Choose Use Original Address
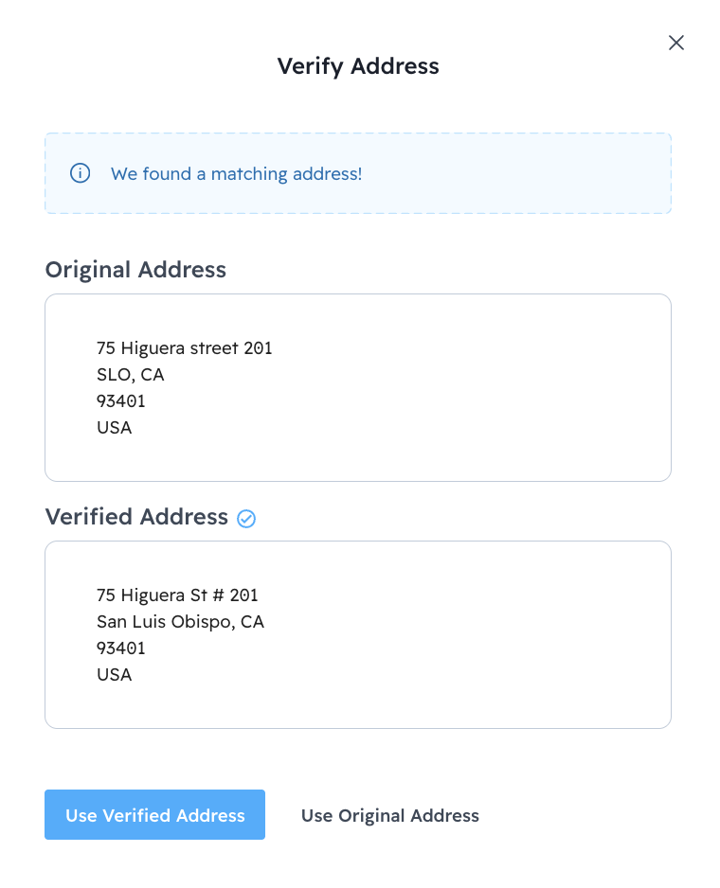 tap(390, 815)
